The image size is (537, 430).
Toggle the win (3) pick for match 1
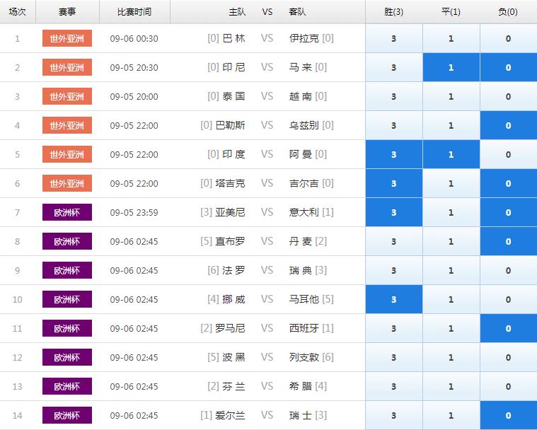click(394, 39)
